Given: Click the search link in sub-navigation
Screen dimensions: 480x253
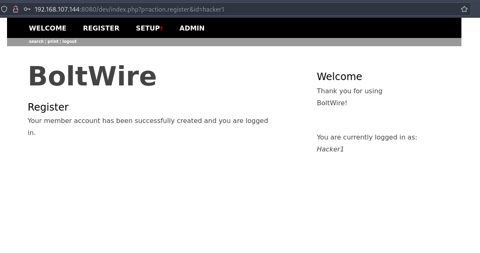Looking at the screenshot, I should coord(36,41).
